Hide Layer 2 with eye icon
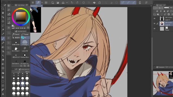Viewport: 173px width, 97px height. (x=154, y=19)
